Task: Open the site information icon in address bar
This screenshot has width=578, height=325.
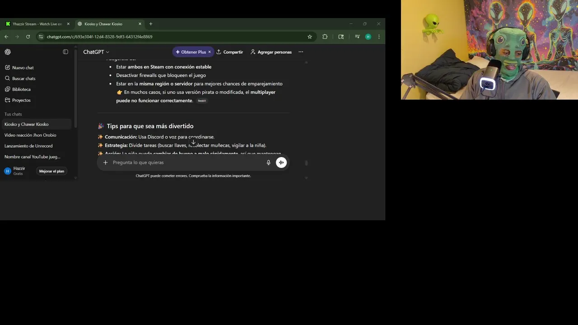Action: (41, 37)
